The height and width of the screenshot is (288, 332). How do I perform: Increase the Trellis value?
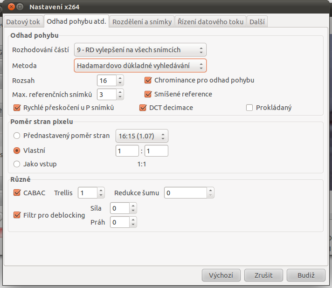(x=101, y=190)
